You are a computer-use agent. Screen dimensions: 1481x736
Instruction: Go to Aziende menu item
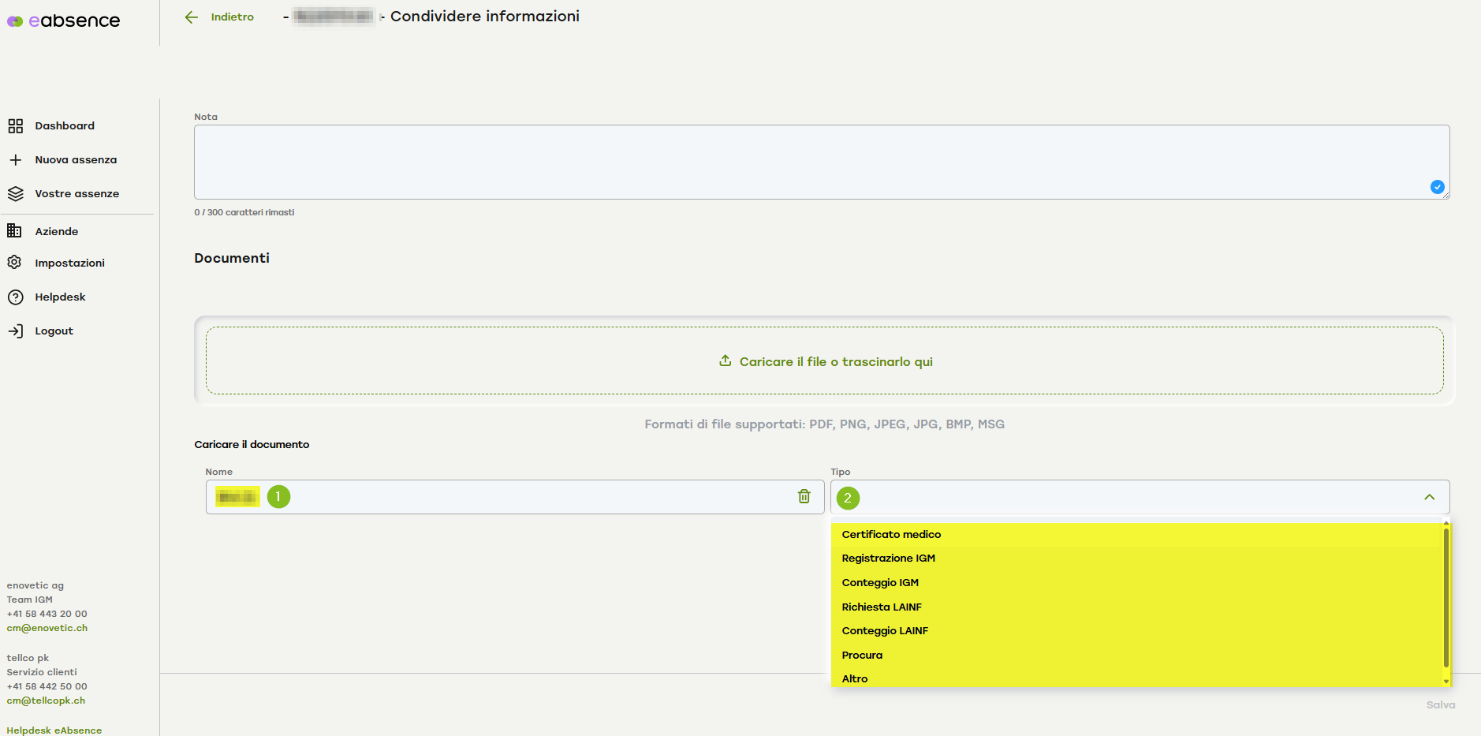56,232
